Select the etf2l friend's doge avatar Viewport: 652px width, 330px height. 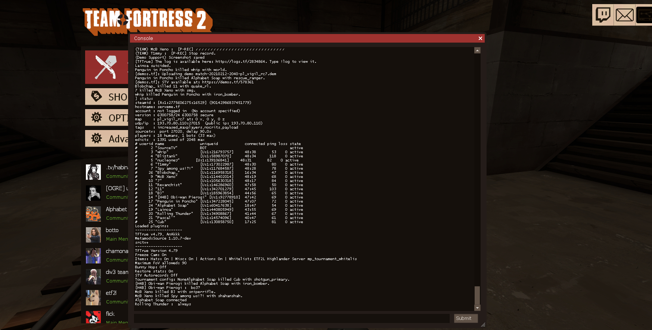93,297
